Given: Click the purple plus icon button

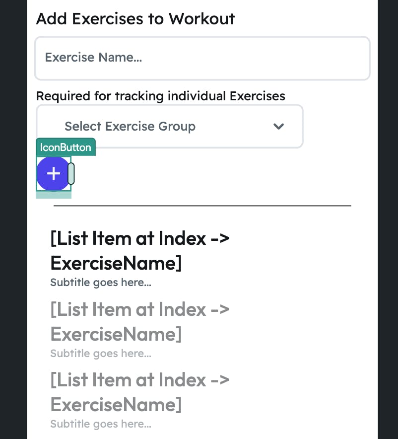Looking at the screenshot, I should click(x=53, y=173).
